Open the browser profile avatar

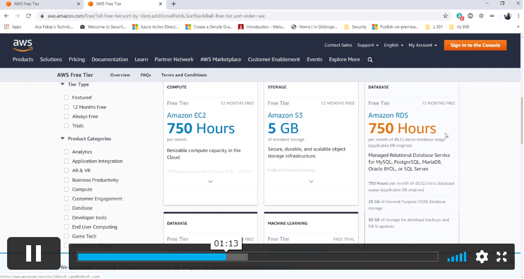point(507,16)
